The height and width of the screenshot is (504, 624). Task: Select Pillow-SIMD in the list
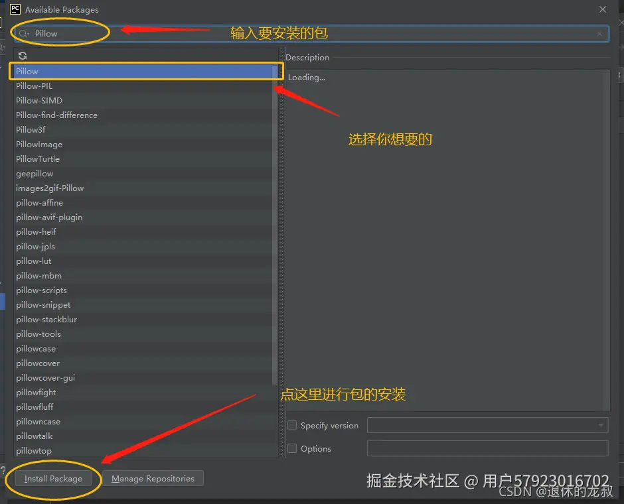[x=143, y=101]
